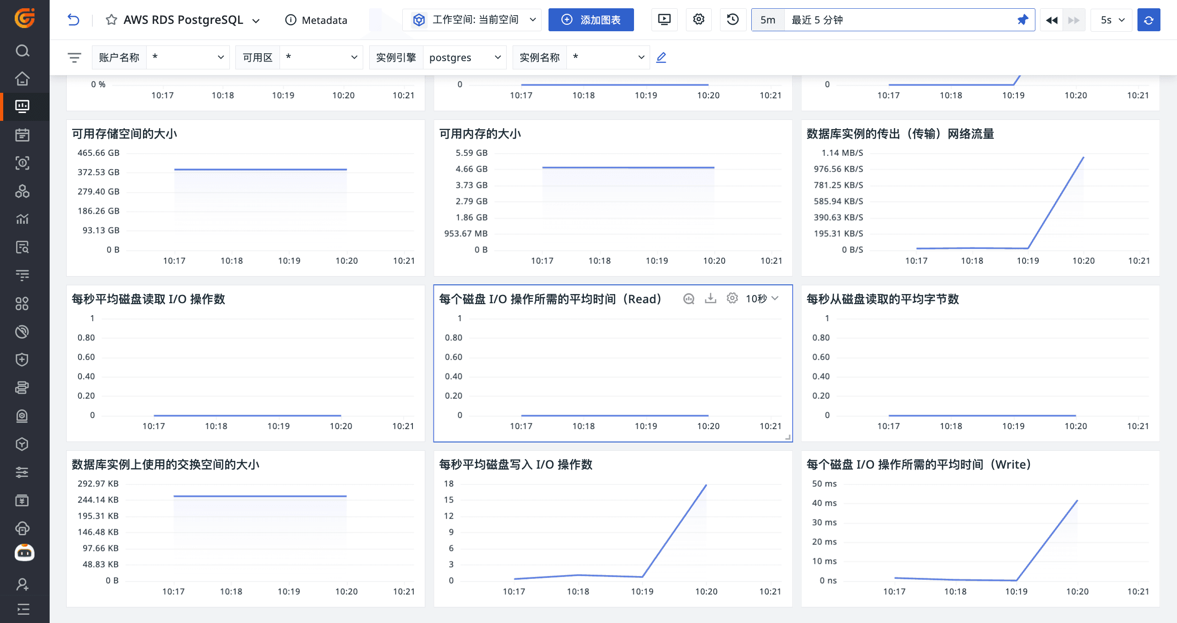
Task: Open the user account sidebar icon
Action: pyautogui.click(x=23, y=584)
